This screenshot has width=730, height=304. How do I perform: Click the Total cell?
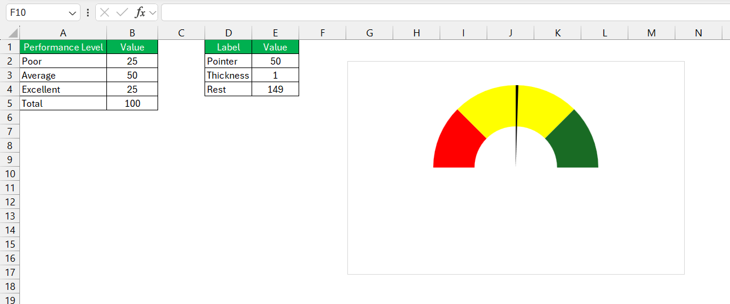pos(63,103)
